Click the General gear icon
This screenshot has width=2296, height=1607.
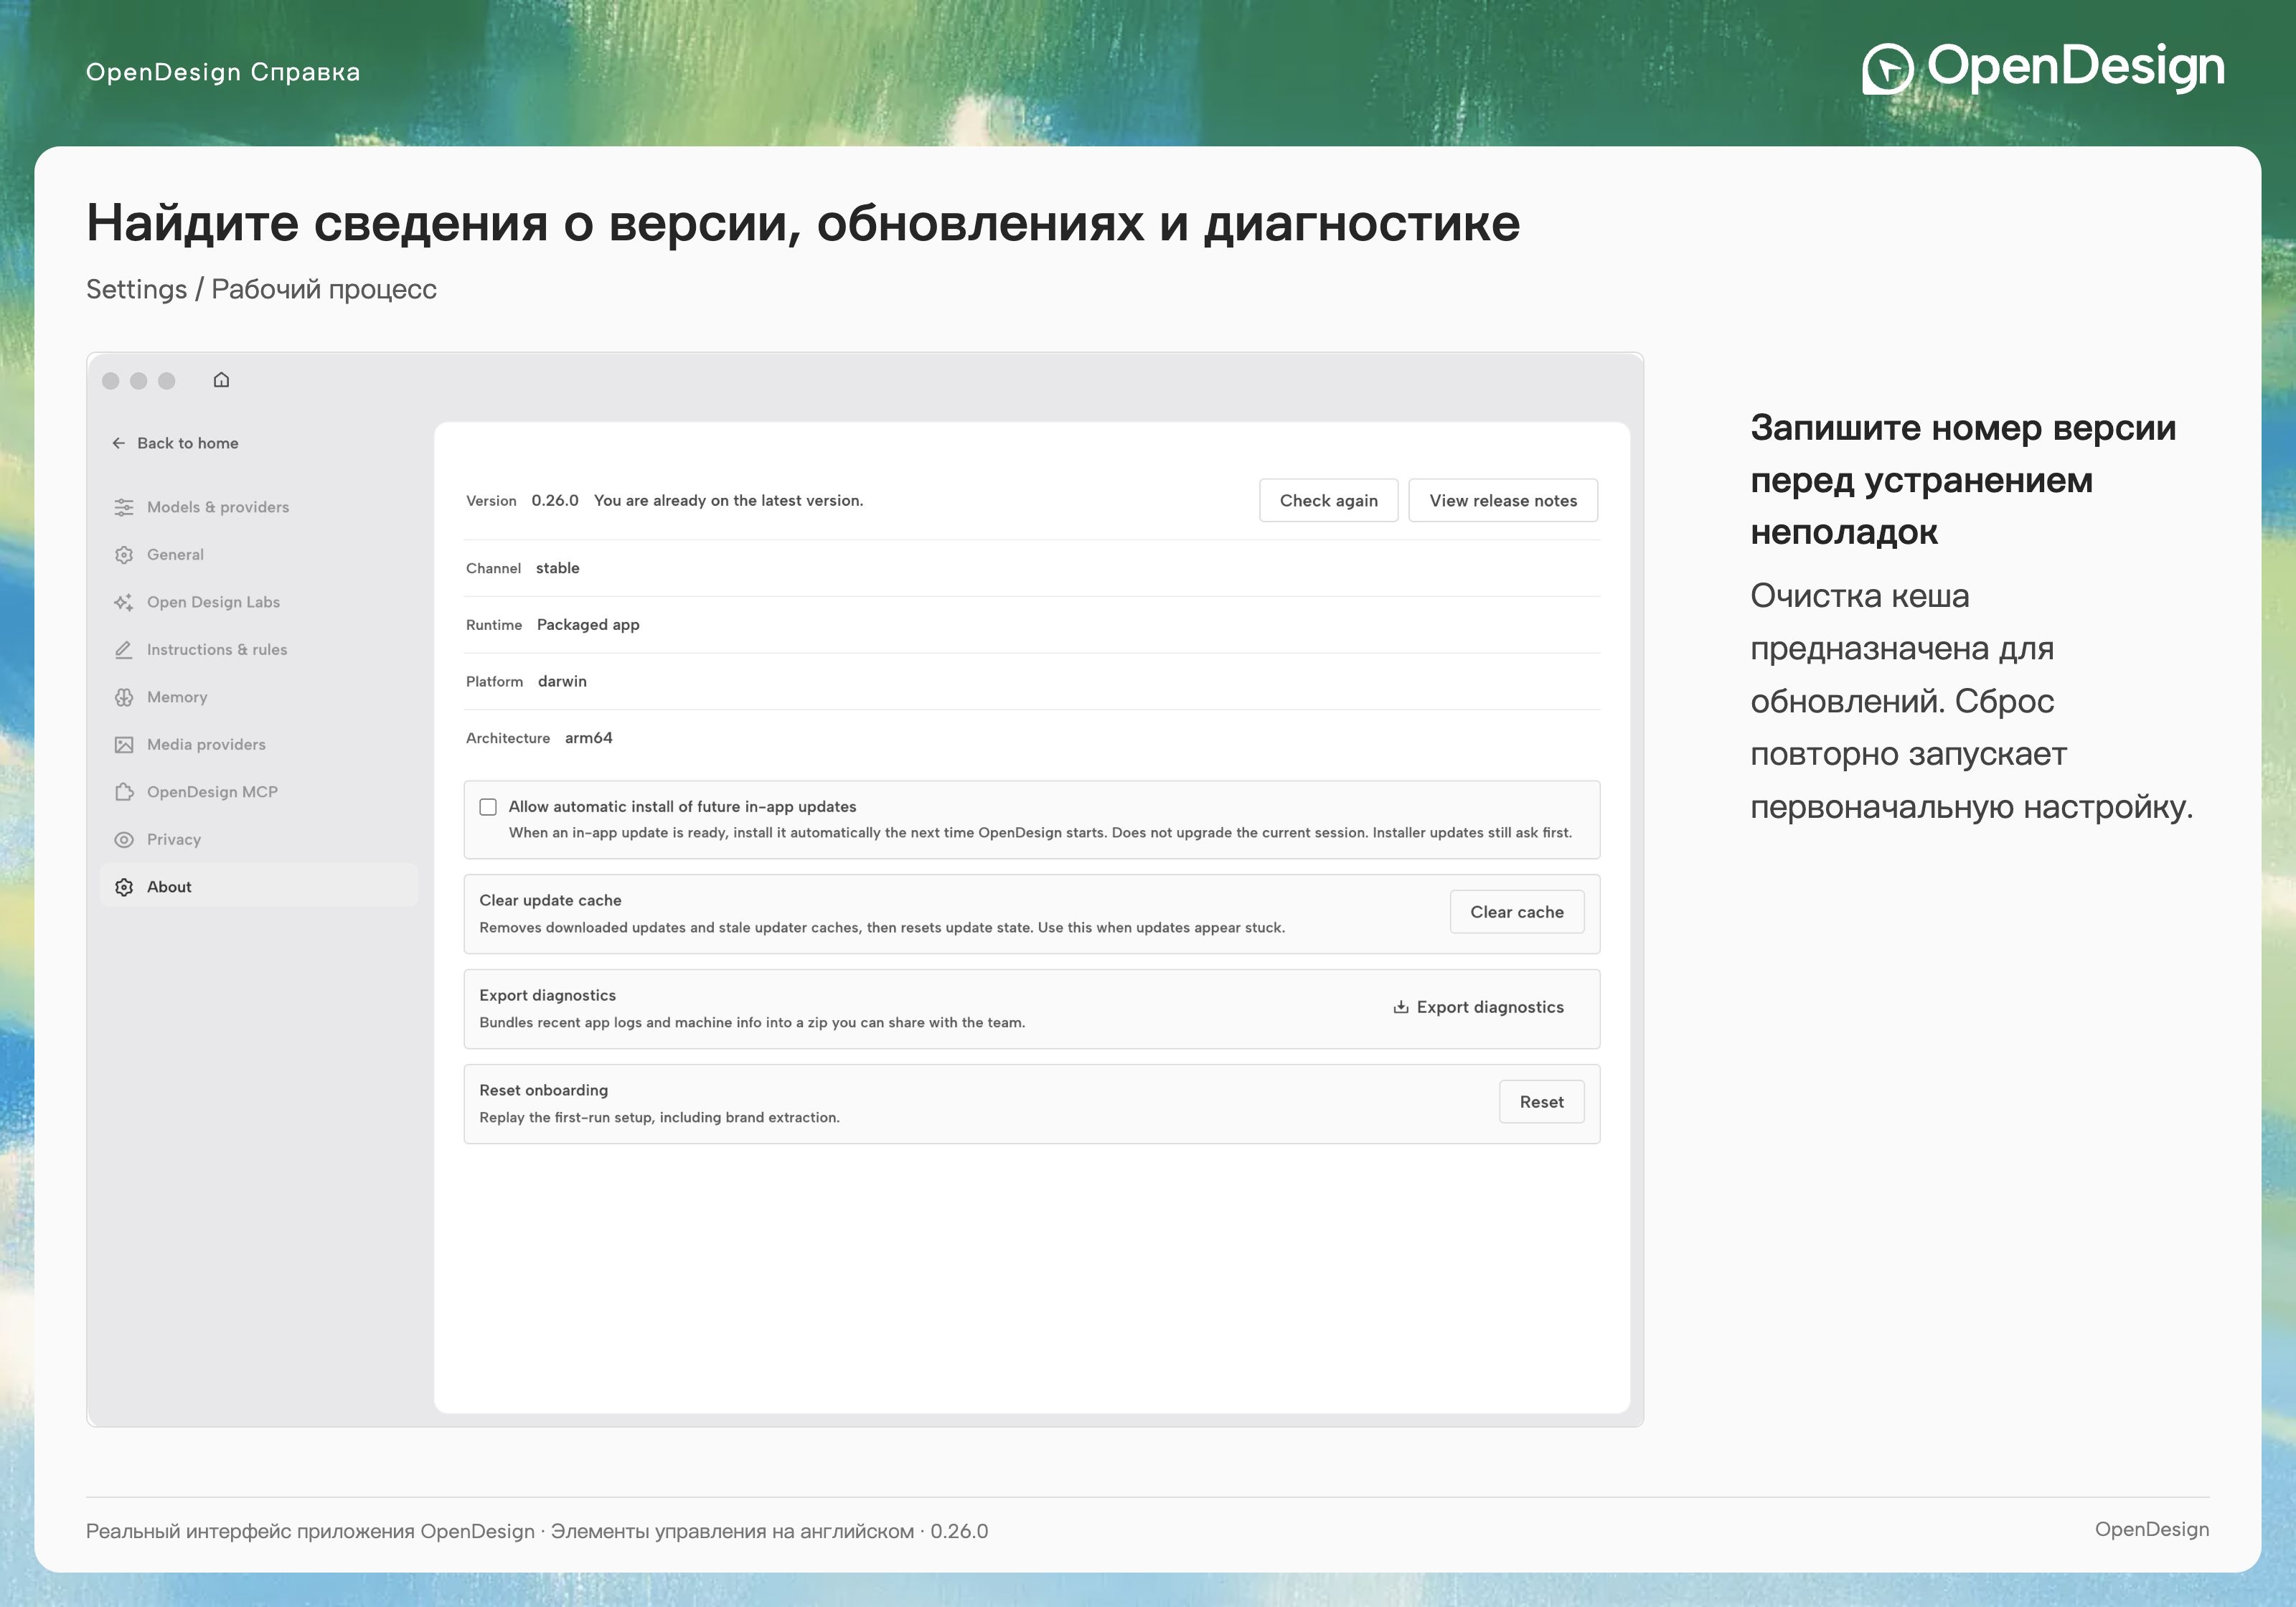coord(124,555)
